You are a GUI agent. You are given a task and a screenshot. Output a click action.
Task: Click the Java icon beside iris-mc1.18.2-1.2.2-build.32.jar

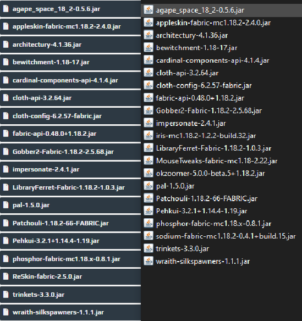149,136
